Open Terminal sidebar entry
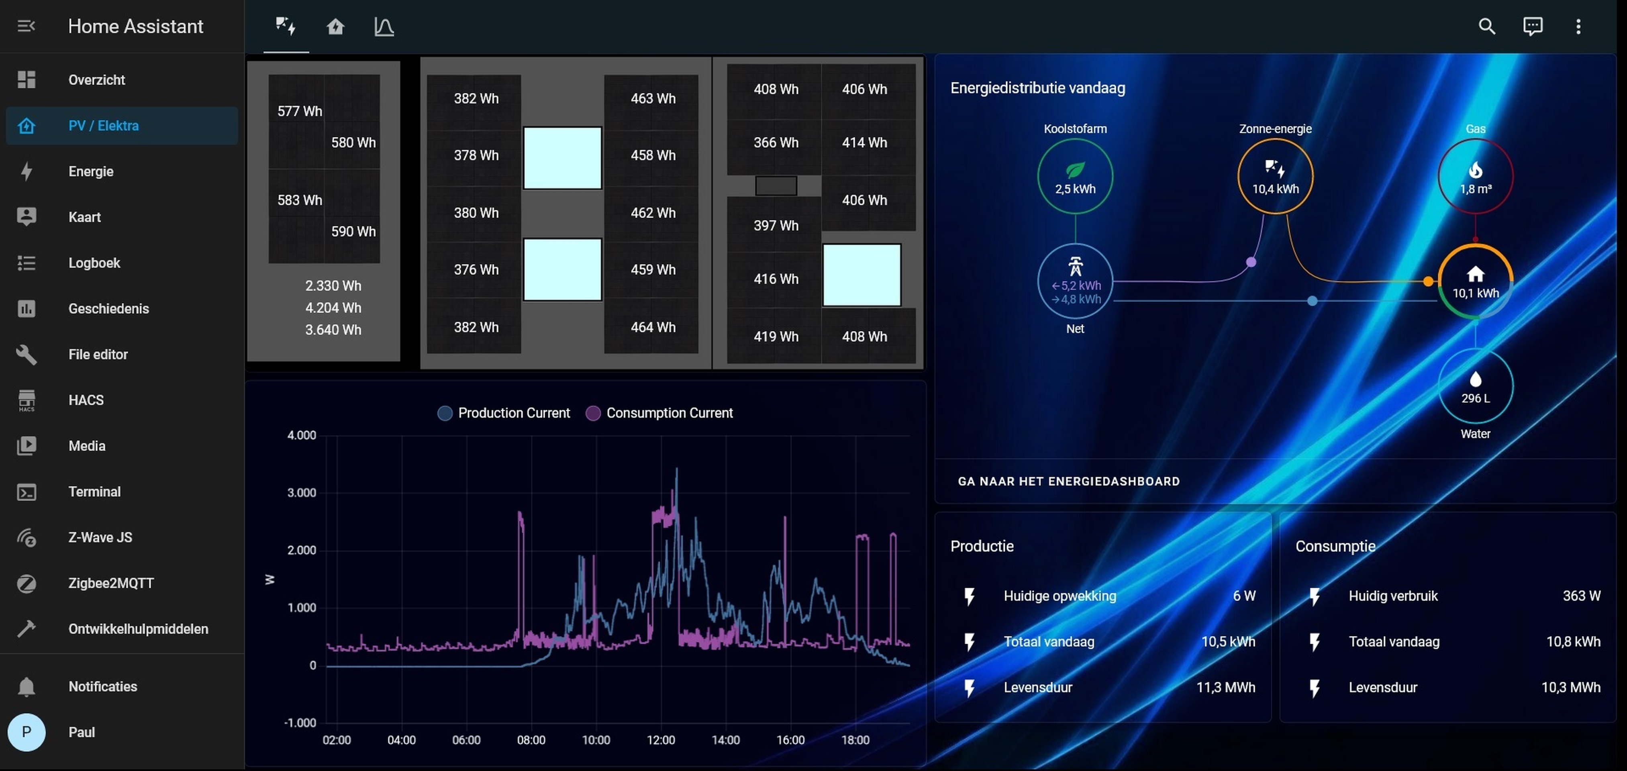1627x771 pixels. pyautogui.click(x=94, y=491)
